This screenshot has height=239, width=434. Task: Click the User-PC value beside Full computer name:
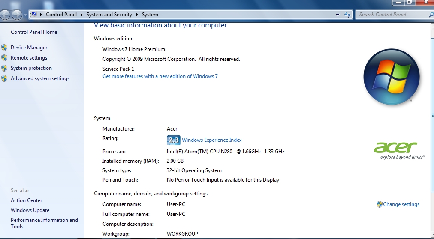click(176, 214)
